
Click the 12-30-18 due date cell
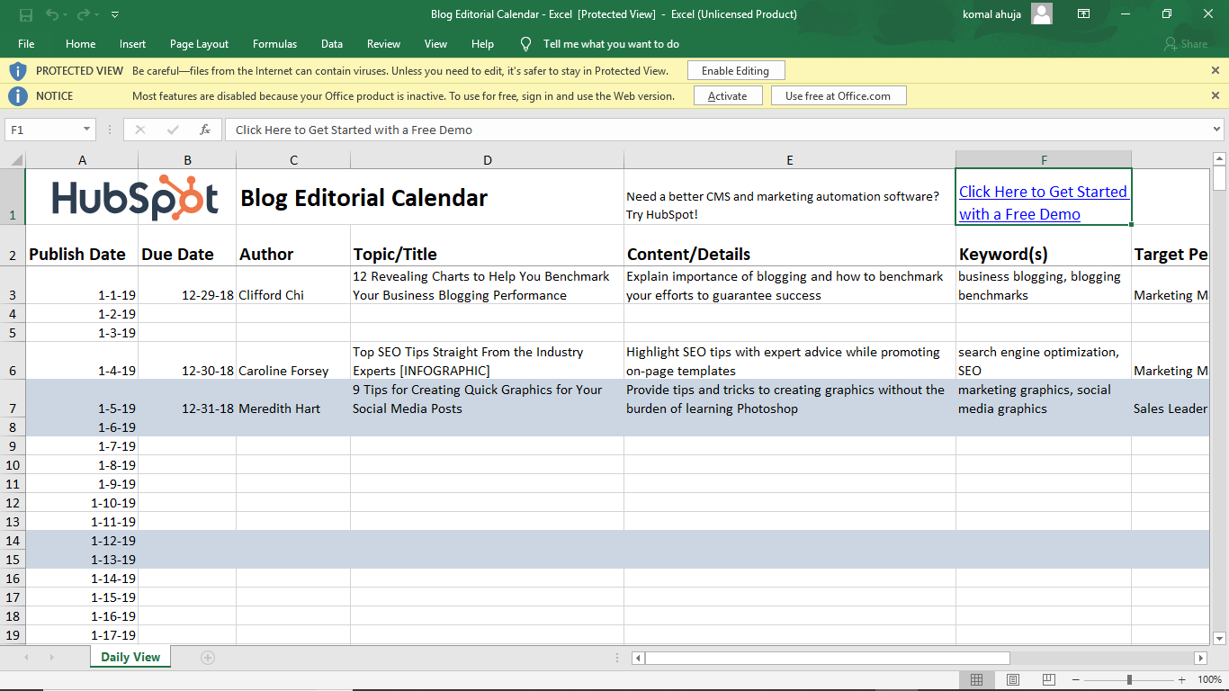point(187,361)
